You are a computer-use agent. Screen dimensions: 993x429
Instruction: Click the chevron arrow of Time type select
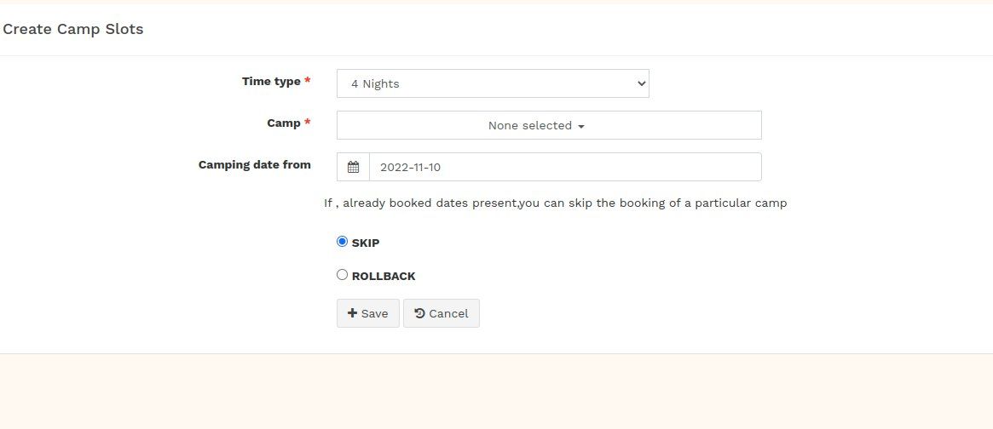pos(642,83)
